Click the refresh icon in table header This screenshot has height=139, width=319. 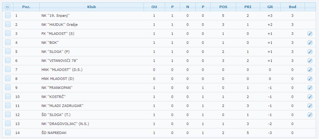[x=7, y=7]
